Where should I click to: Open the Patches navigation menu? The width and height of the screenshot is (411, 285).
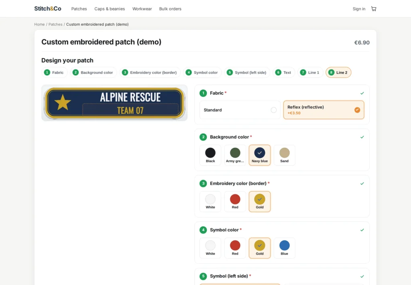(x=79, y=9)
